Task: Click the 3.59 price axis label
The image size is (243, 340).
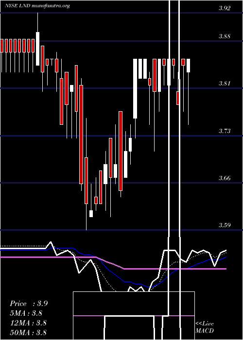Action: 225,225
